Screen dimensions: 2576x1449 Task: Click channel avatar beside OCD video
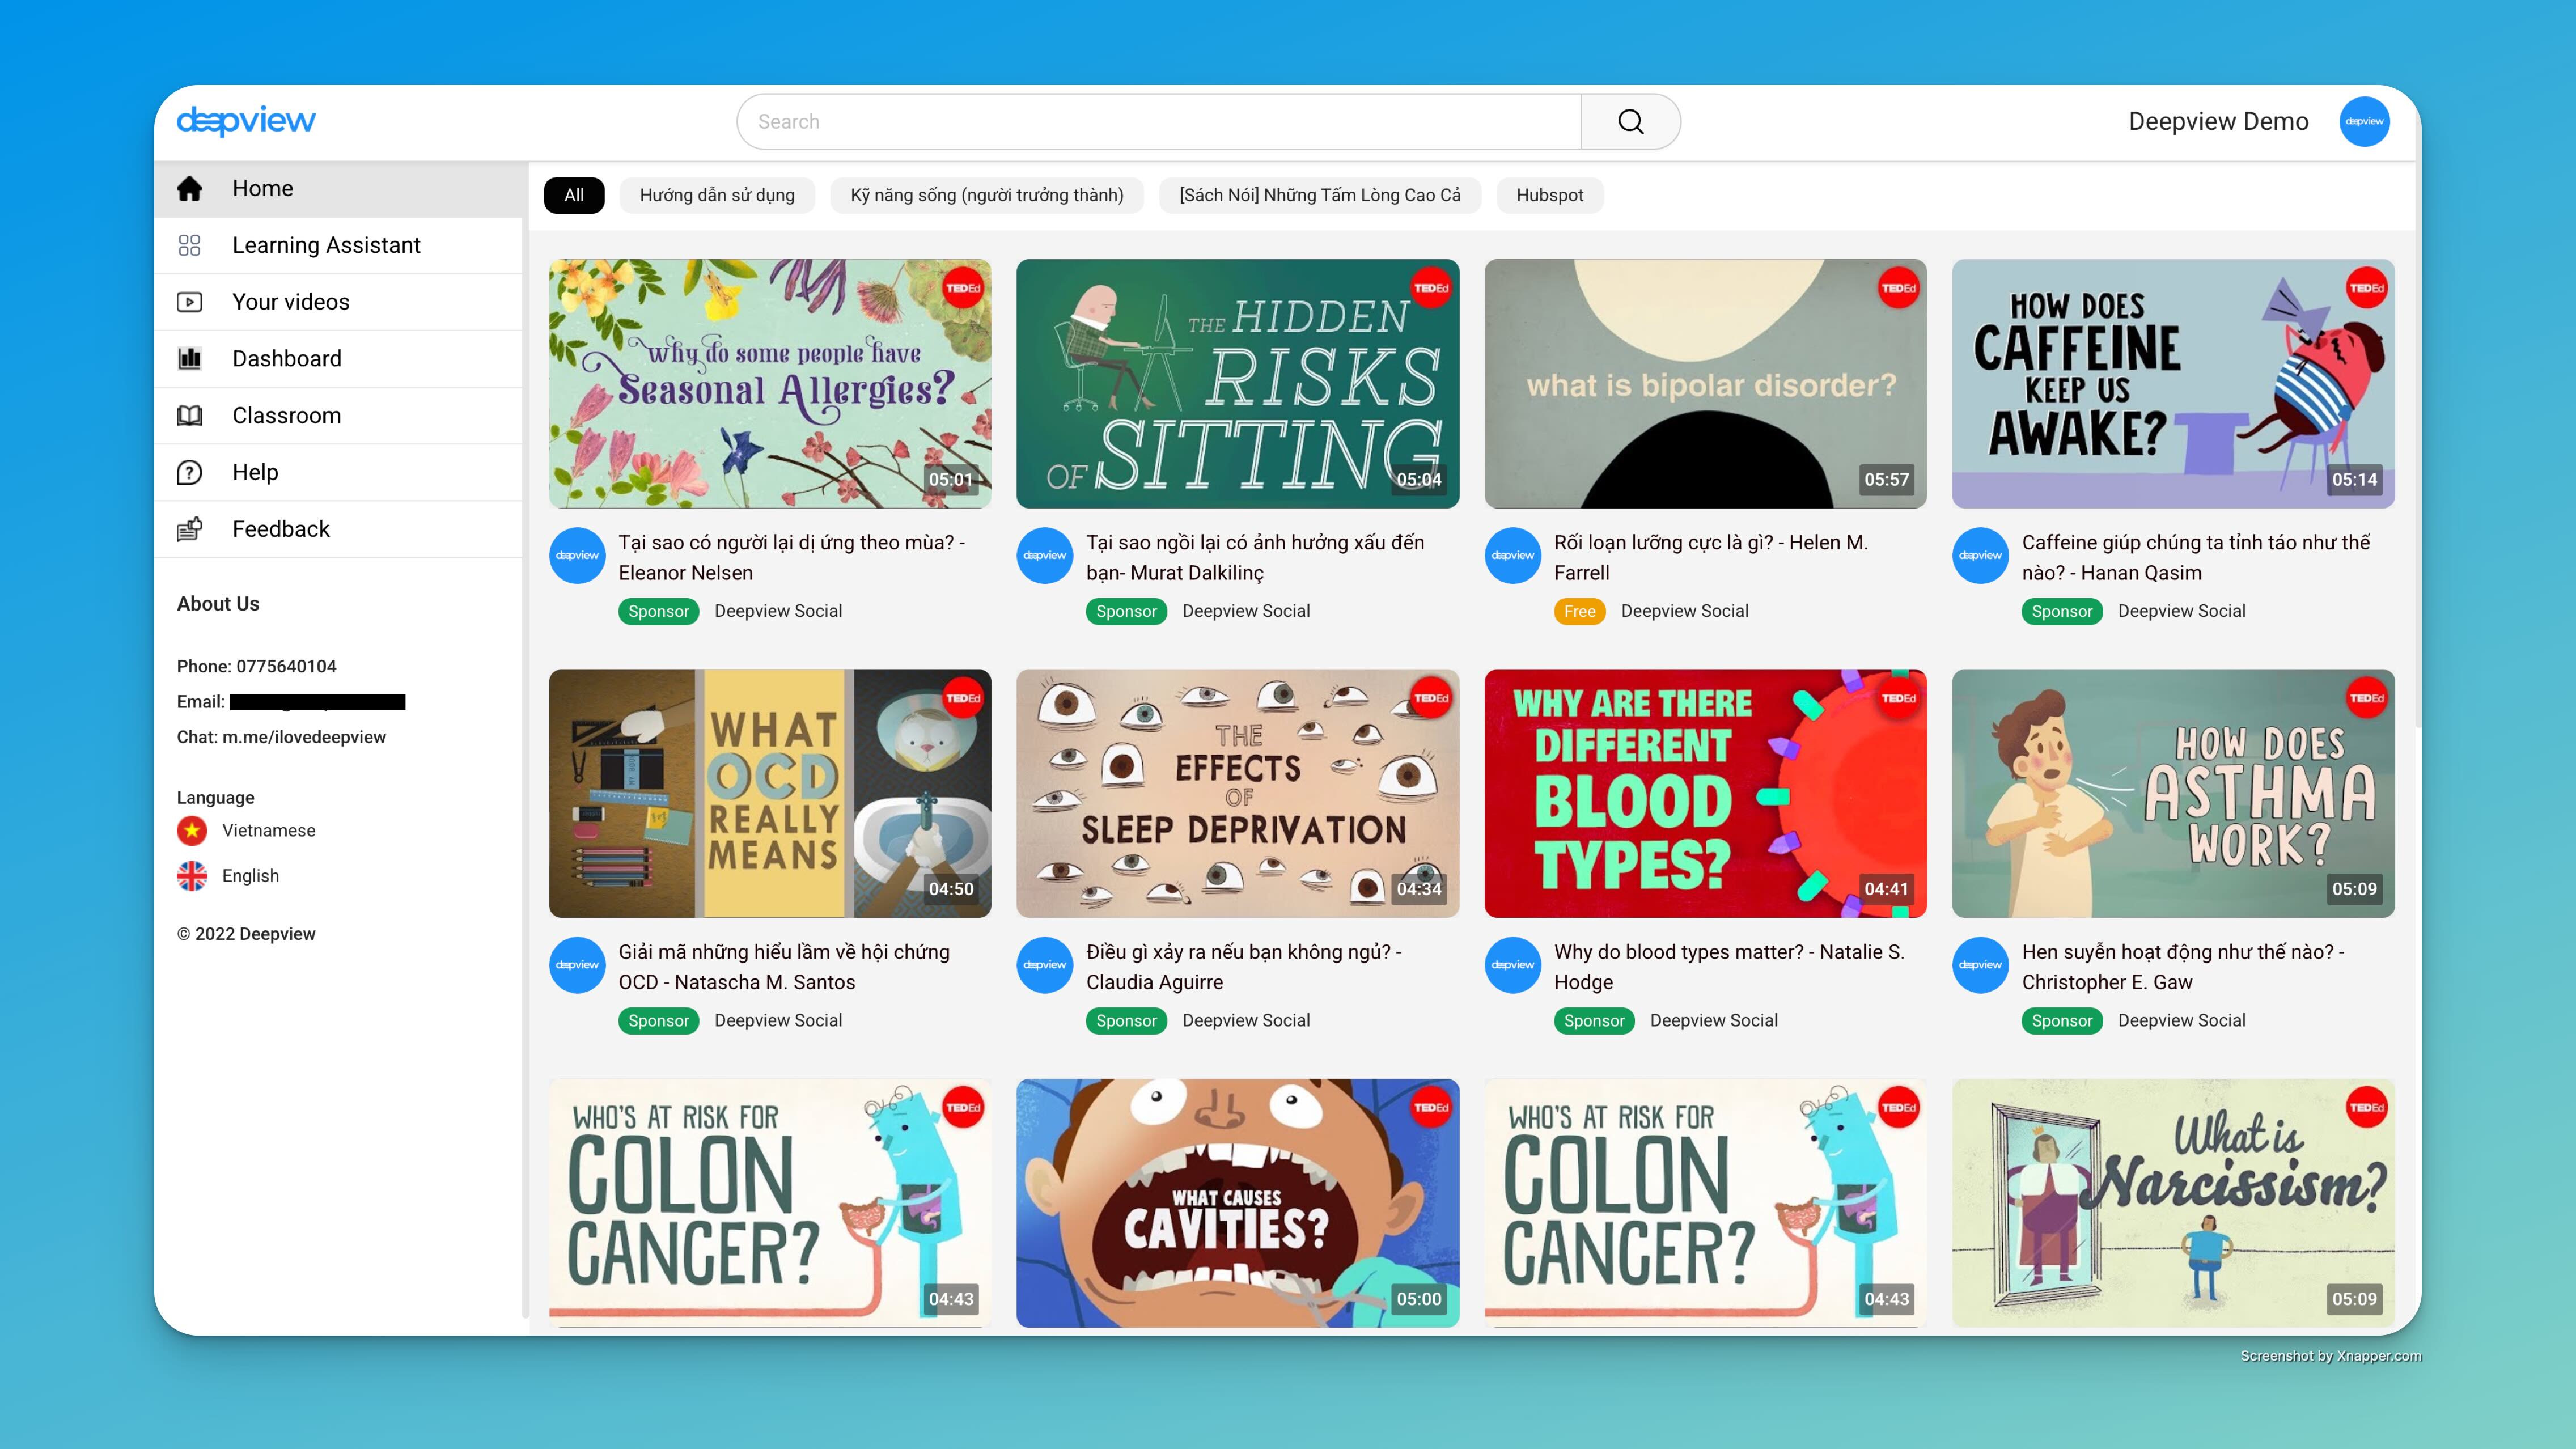[577, 965]
